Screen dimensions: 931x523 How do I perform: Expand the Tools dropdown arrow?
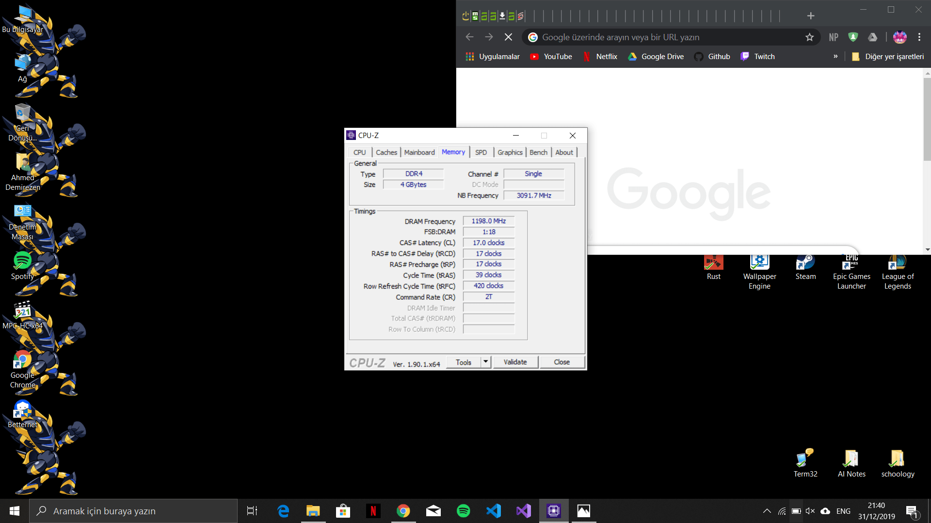click(x=485, y=362)
